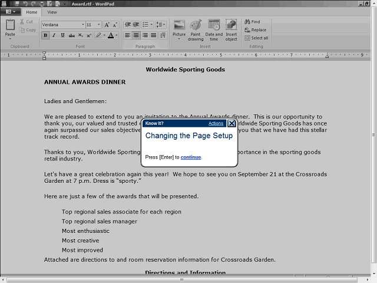Click the continue link in the popup
The height and width of the screenshot is (283, 377).
point(191,157)
